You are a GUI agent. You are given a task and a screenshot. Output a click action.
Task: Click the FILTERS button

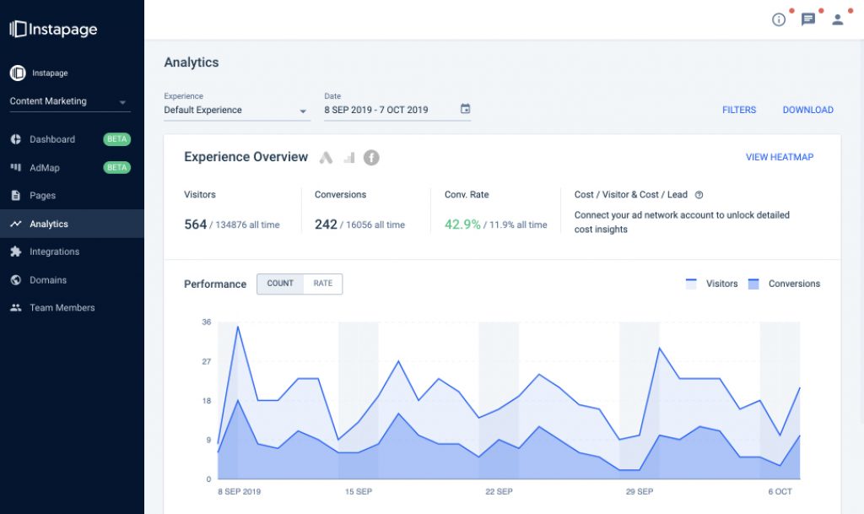tap(739, 110)
